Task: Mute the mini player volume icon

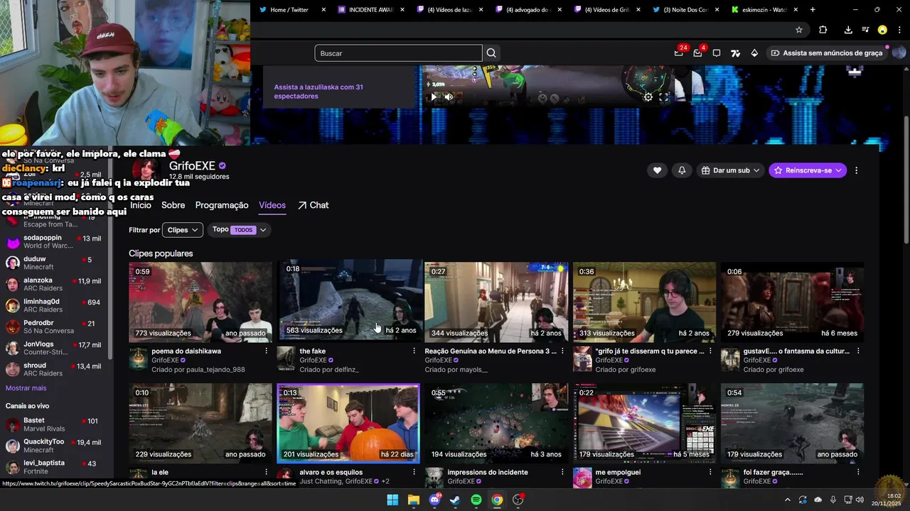Action: [x=449, y=97]
